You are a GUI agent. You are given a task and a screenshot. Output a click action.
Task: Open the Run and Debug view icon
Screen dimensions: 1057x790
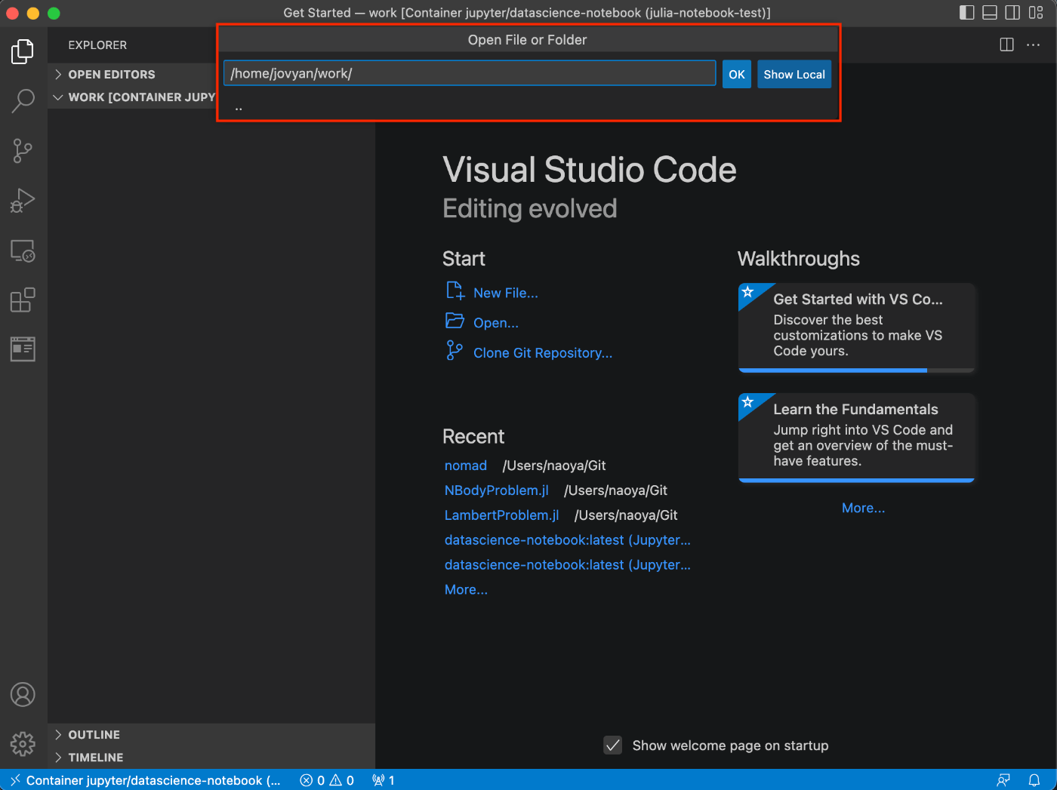pos(23,201)
